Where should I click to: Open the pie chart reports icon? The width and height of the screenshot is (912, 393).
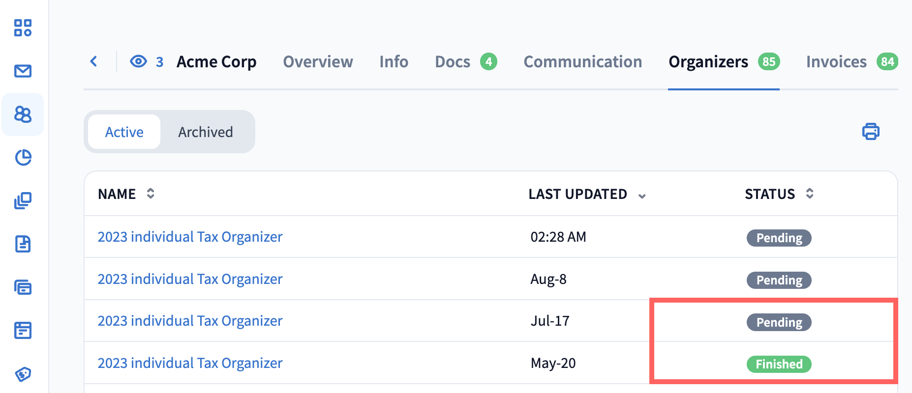(23, 158)
